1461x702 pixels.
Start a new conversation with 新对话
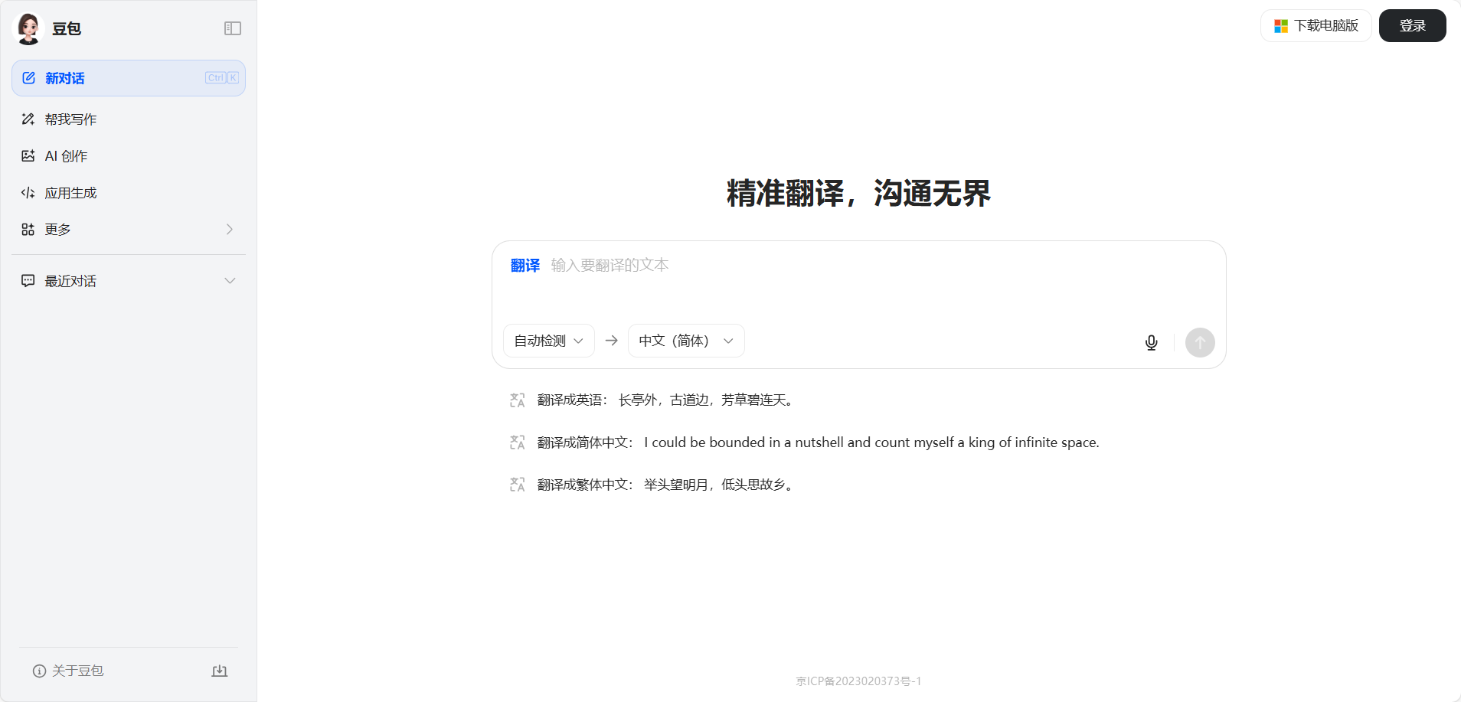coord(128,78)
